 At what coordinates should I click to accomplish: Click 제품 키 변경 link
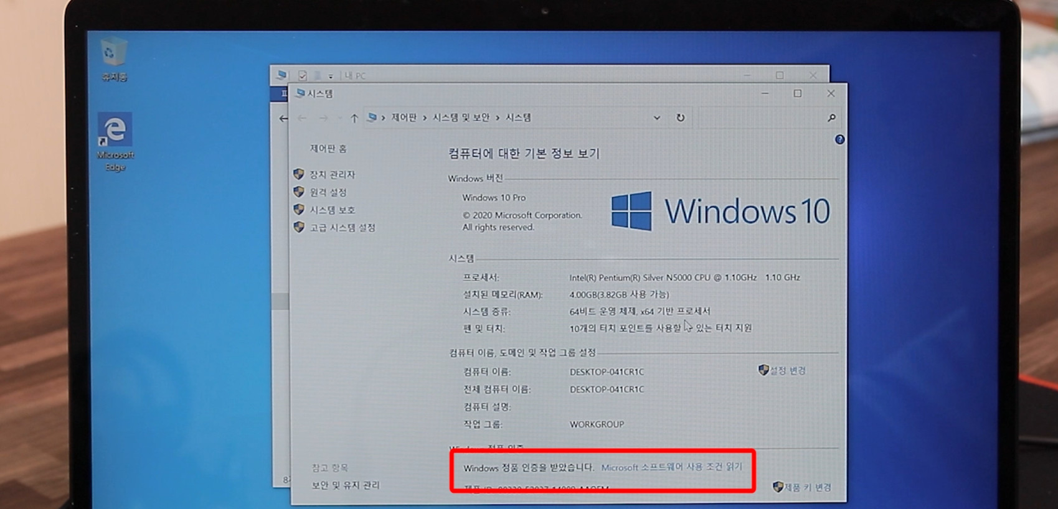(808, 487)
